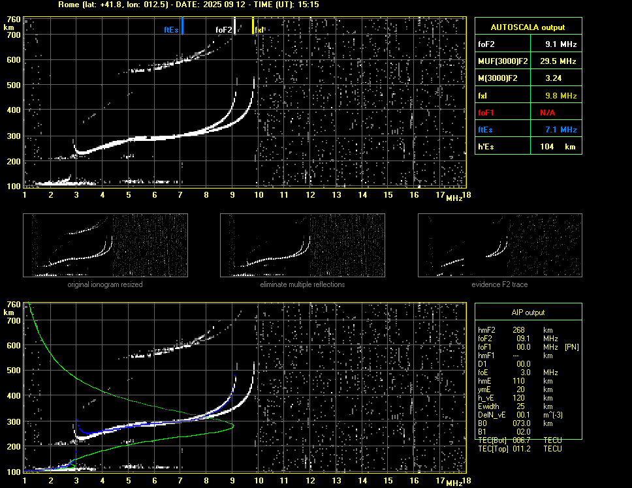
Task: Click the Ewidth 25 km row
Action: 515,406
